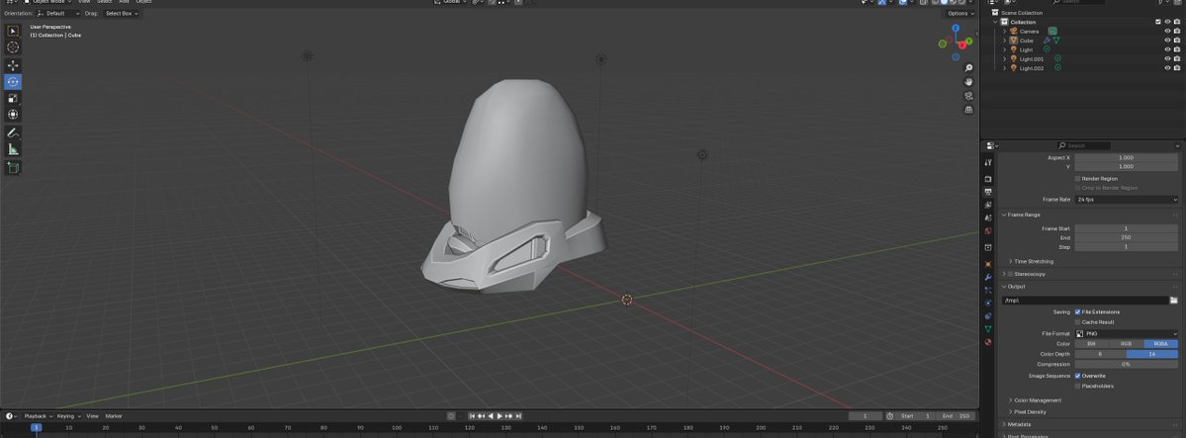Click the viewport zoom magnifier icon
Screen dimensions: 1186x438
[x=969, y=68]
